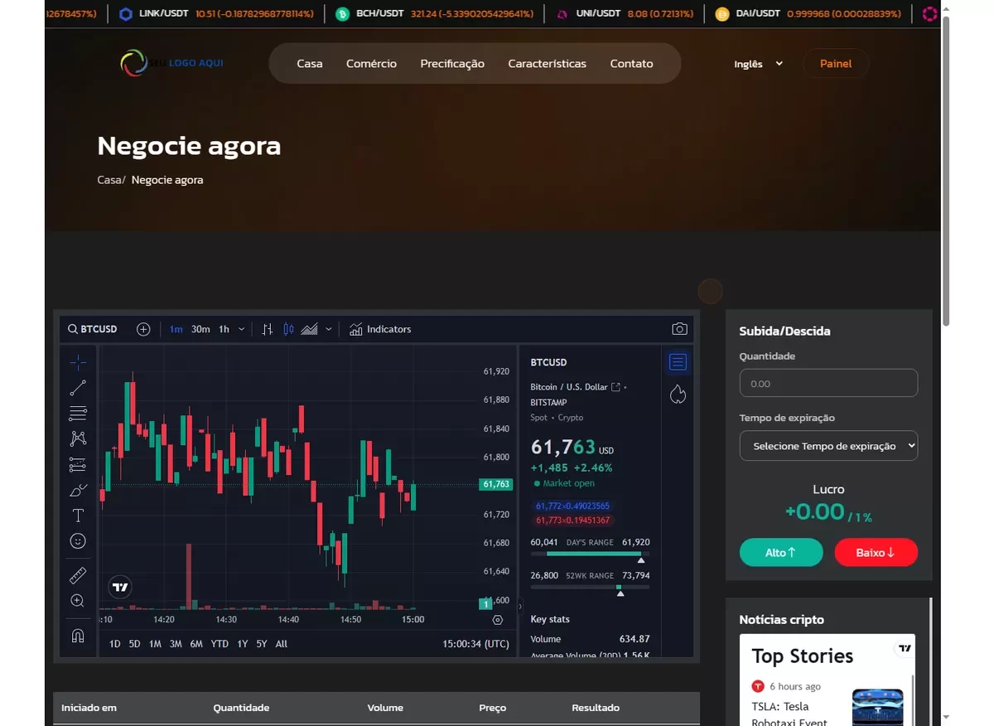Open the Precificação menu item

coord(452,64)
